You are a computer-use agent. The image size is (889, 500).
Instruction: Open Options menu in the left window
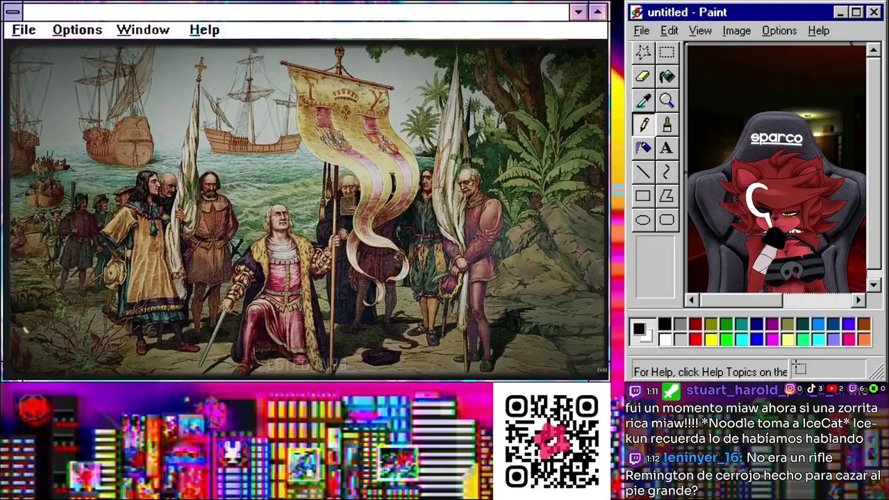click(x=77, y=30)
